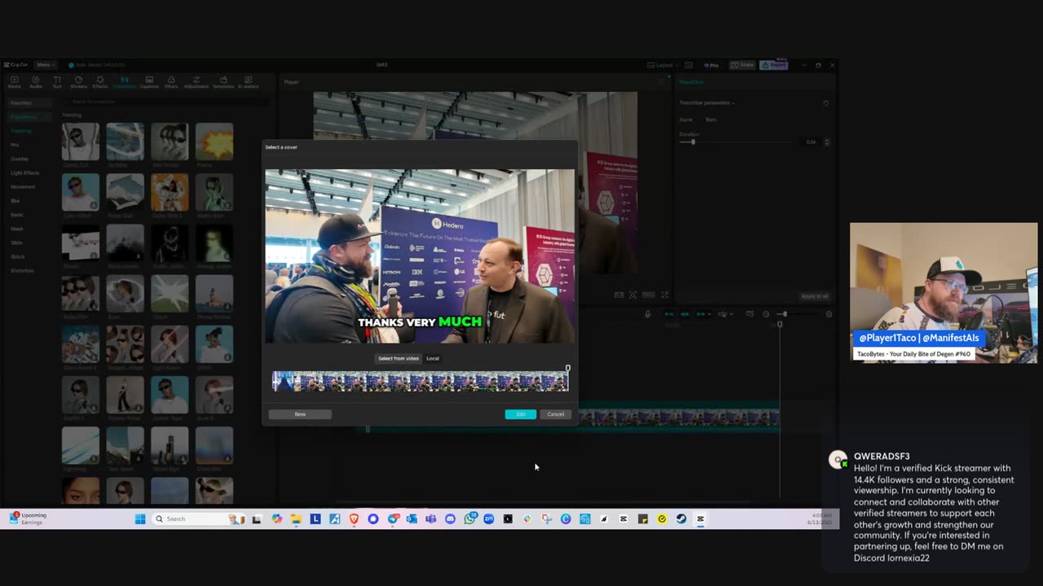This screenshot has height=586, width=1043.
Task: Select the Pro transitions category
Action: (15, 145)
